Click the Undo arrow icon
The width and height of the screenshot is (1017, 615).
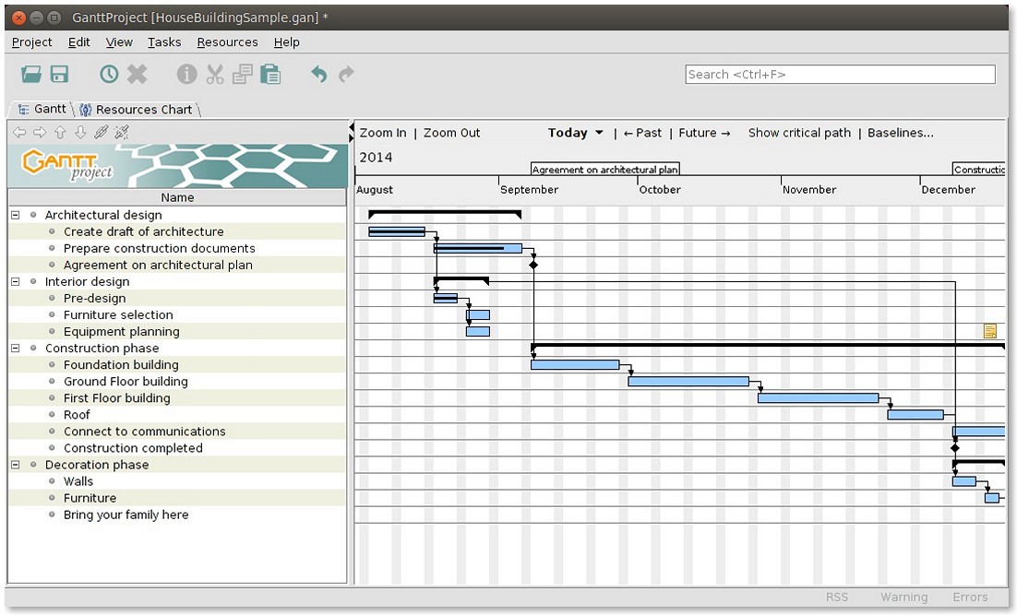click(x=318, y=74)
